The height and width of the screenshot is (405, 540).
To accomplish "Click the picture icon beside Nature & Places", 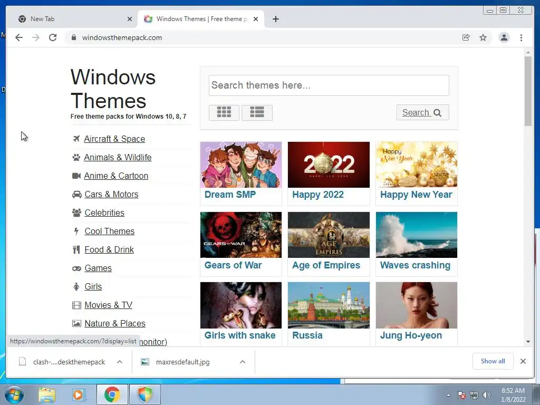I will tap(77, 323).
